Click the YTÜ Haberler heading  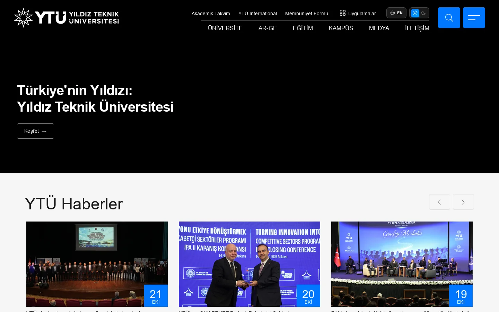[74, 204]
